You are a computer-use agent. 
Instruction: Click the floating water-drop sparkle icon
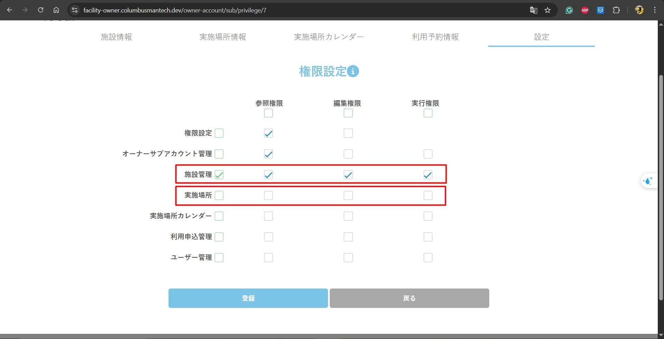pyautogui.click(x=648, y=181)
